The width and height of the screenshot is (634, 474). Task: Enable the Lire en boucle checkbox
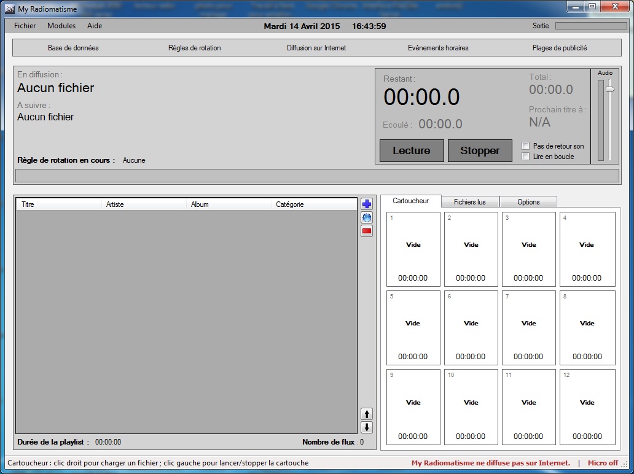coord(525,157)
